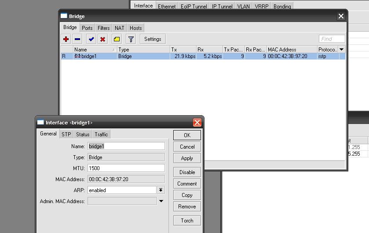This screenshot has height=233, width=369.
Task: Click the Torch button
Action: click(x=187, y=221)
